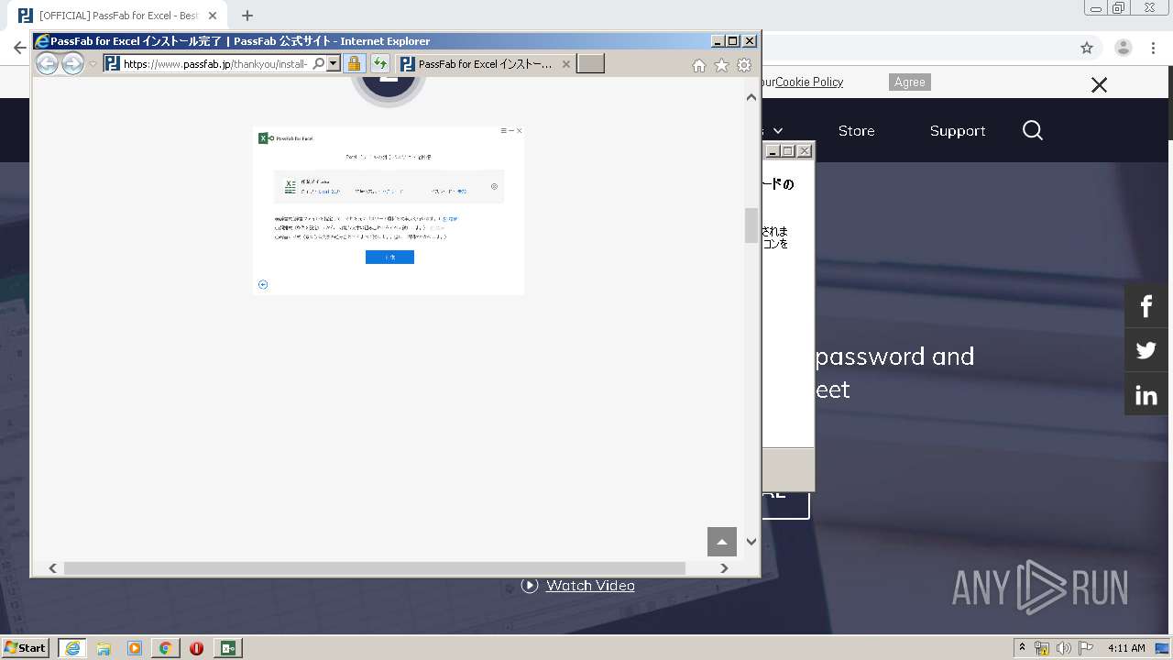Click the search magnifier on PassFab site
Viewport: 1173px width, 660px height.
pyautogui.click(x=1033, y=130)
